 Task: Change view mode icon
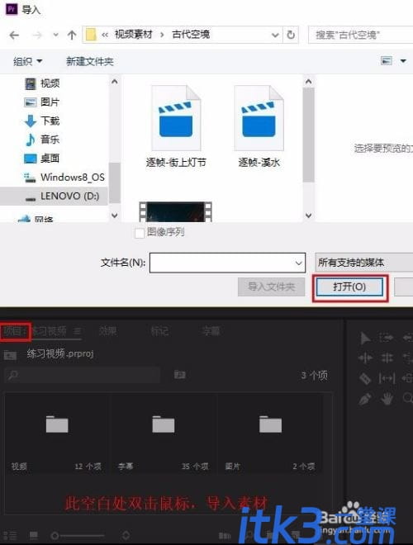[x=387, y=61]
